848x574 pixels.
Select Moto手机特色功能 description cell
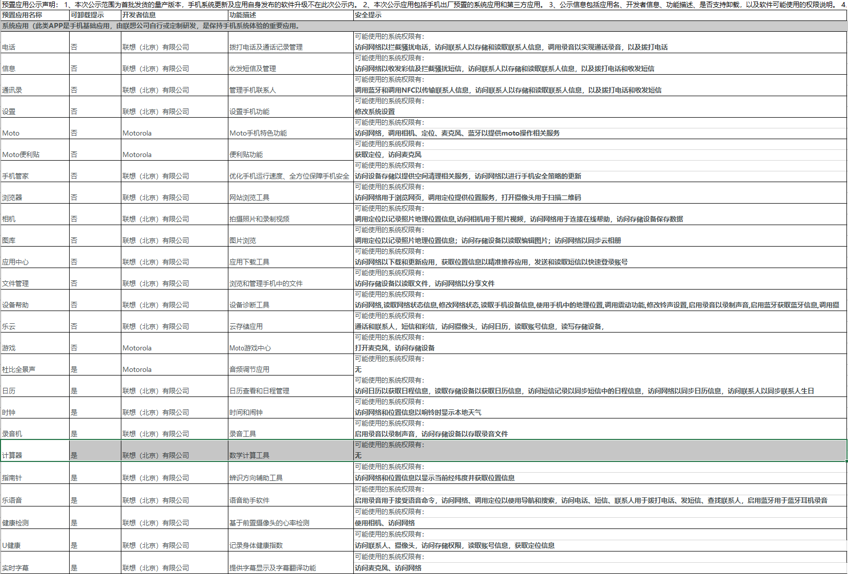pyautogui.click(x=291, y=128)
